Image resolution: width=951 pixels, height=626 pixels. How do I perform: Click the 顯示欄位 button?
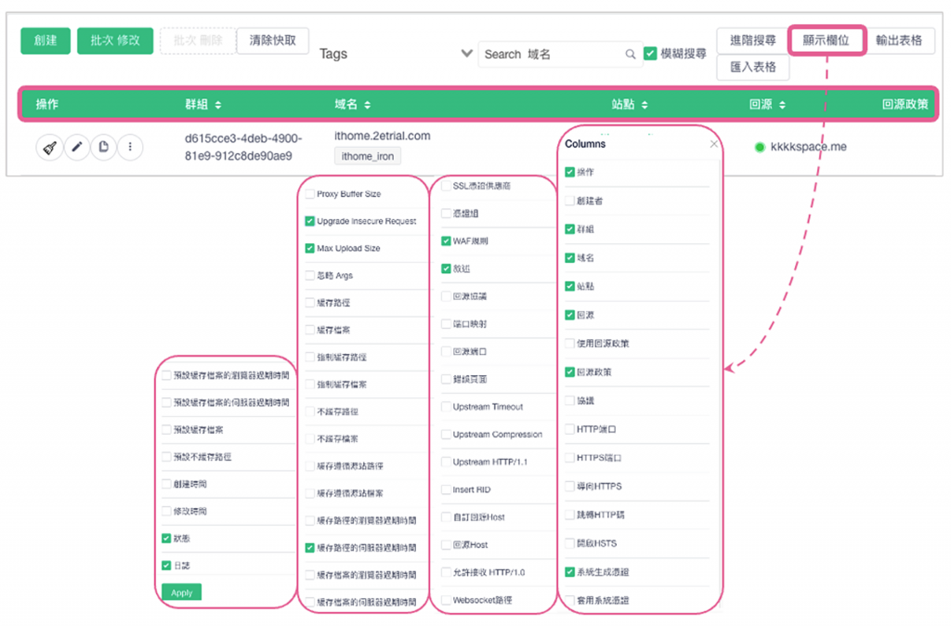coord(826,41)
